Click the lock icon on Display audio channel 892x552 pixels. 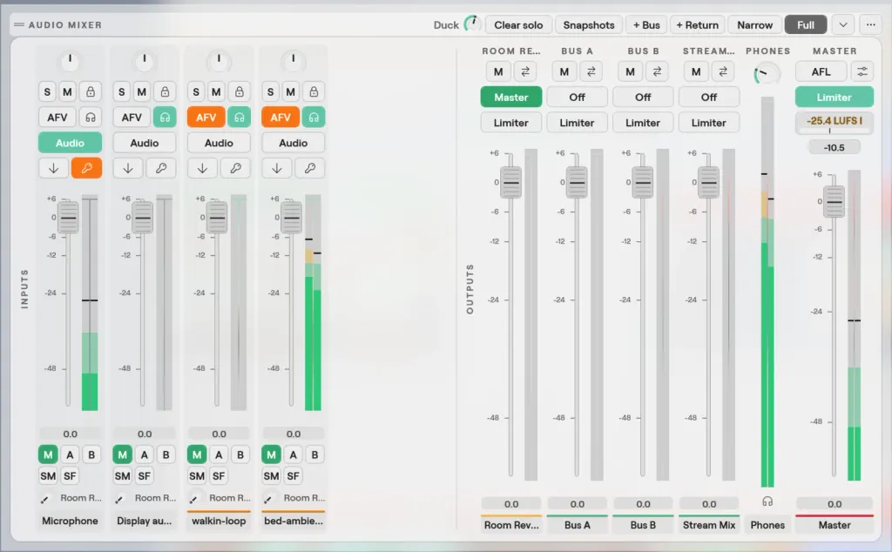pos(165,91)
